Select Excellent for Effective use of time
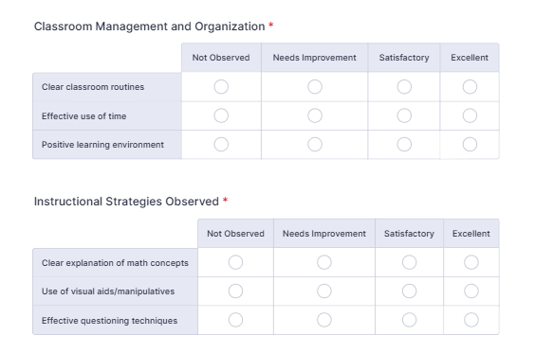This screenshot has width=535, height=353. click(470, 115)
